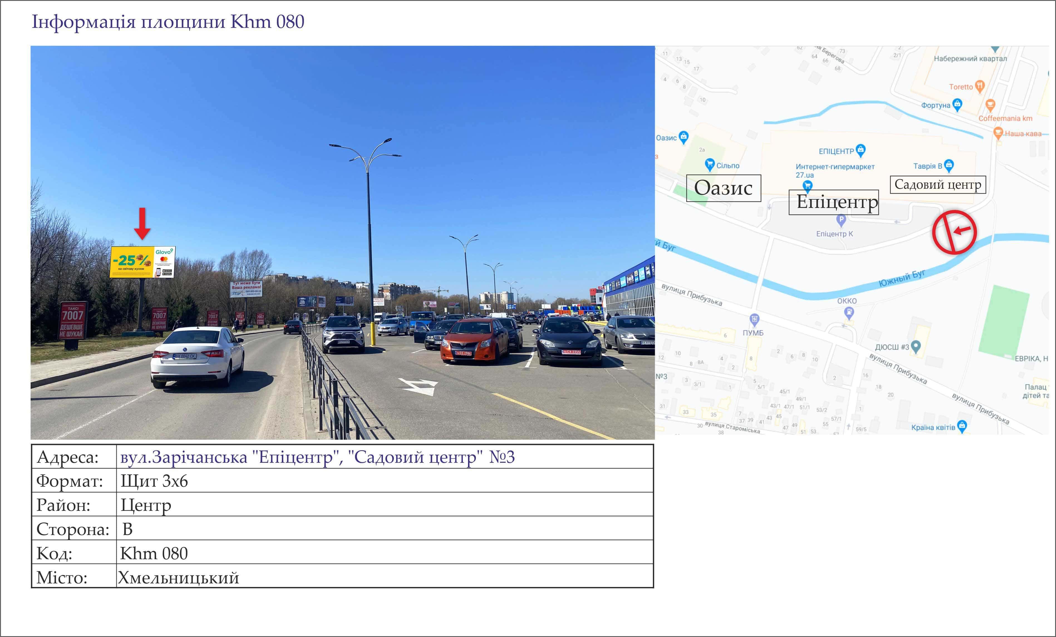
Task: Click the Оазис boxed label
Action: tap(723, 188)
